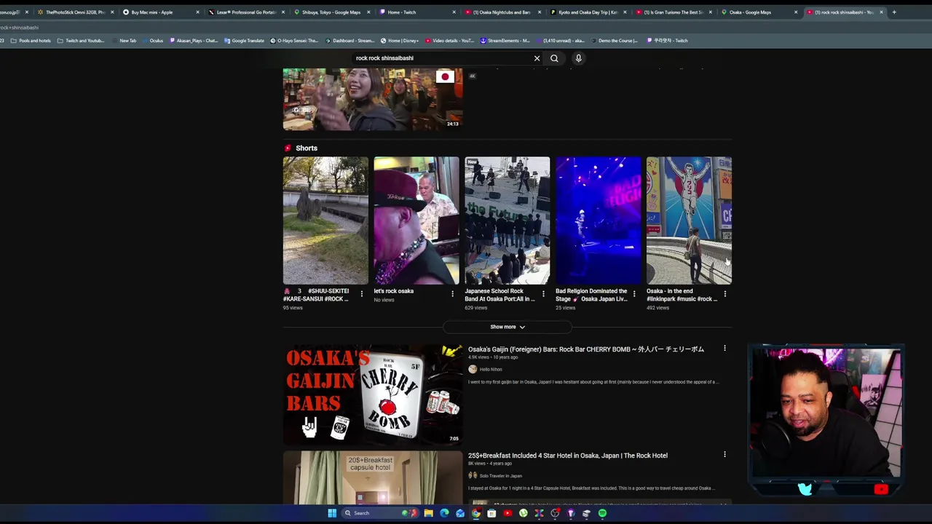The image size is (932, 524).
Task: Open Dashboard - Stream bookmark
Action: click(349, 41)
